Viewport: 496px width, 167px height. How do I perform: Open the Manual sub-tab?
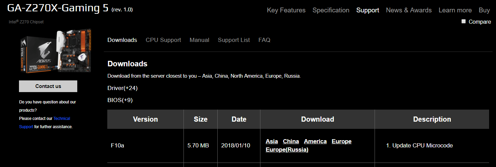click(199, 40)
